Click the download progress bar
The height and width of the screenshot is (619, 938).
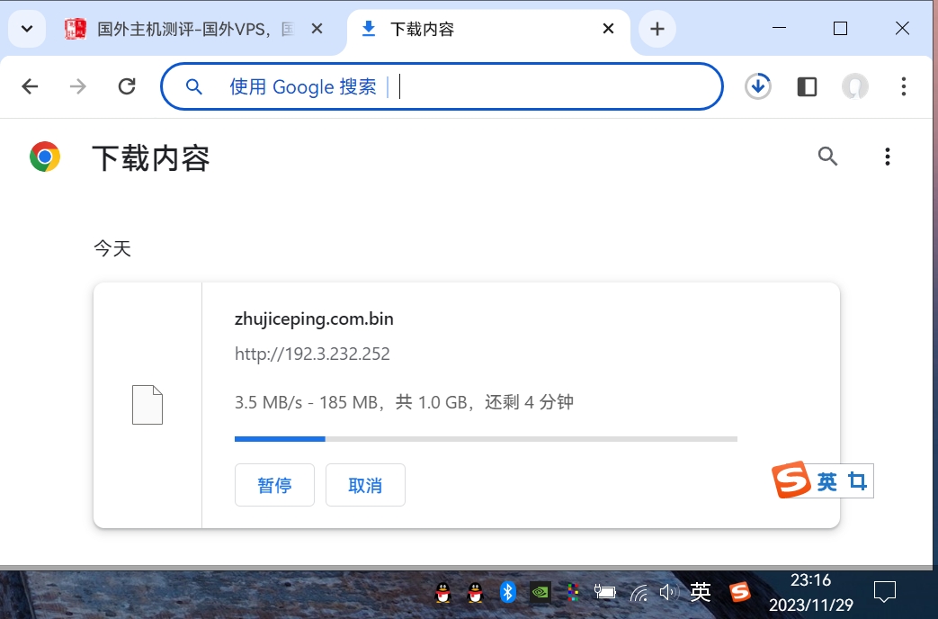(486, 439)
